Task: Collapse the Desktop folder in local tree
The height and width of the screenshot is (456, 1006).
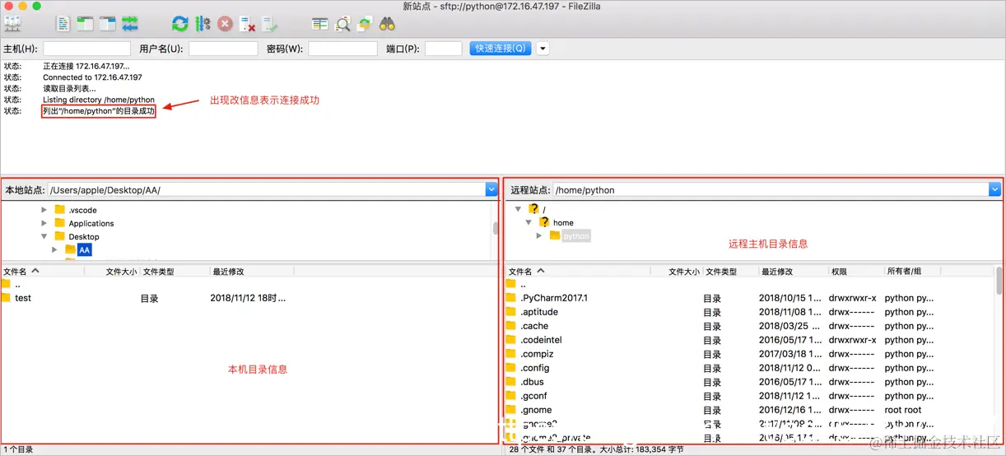Action: 44,236
